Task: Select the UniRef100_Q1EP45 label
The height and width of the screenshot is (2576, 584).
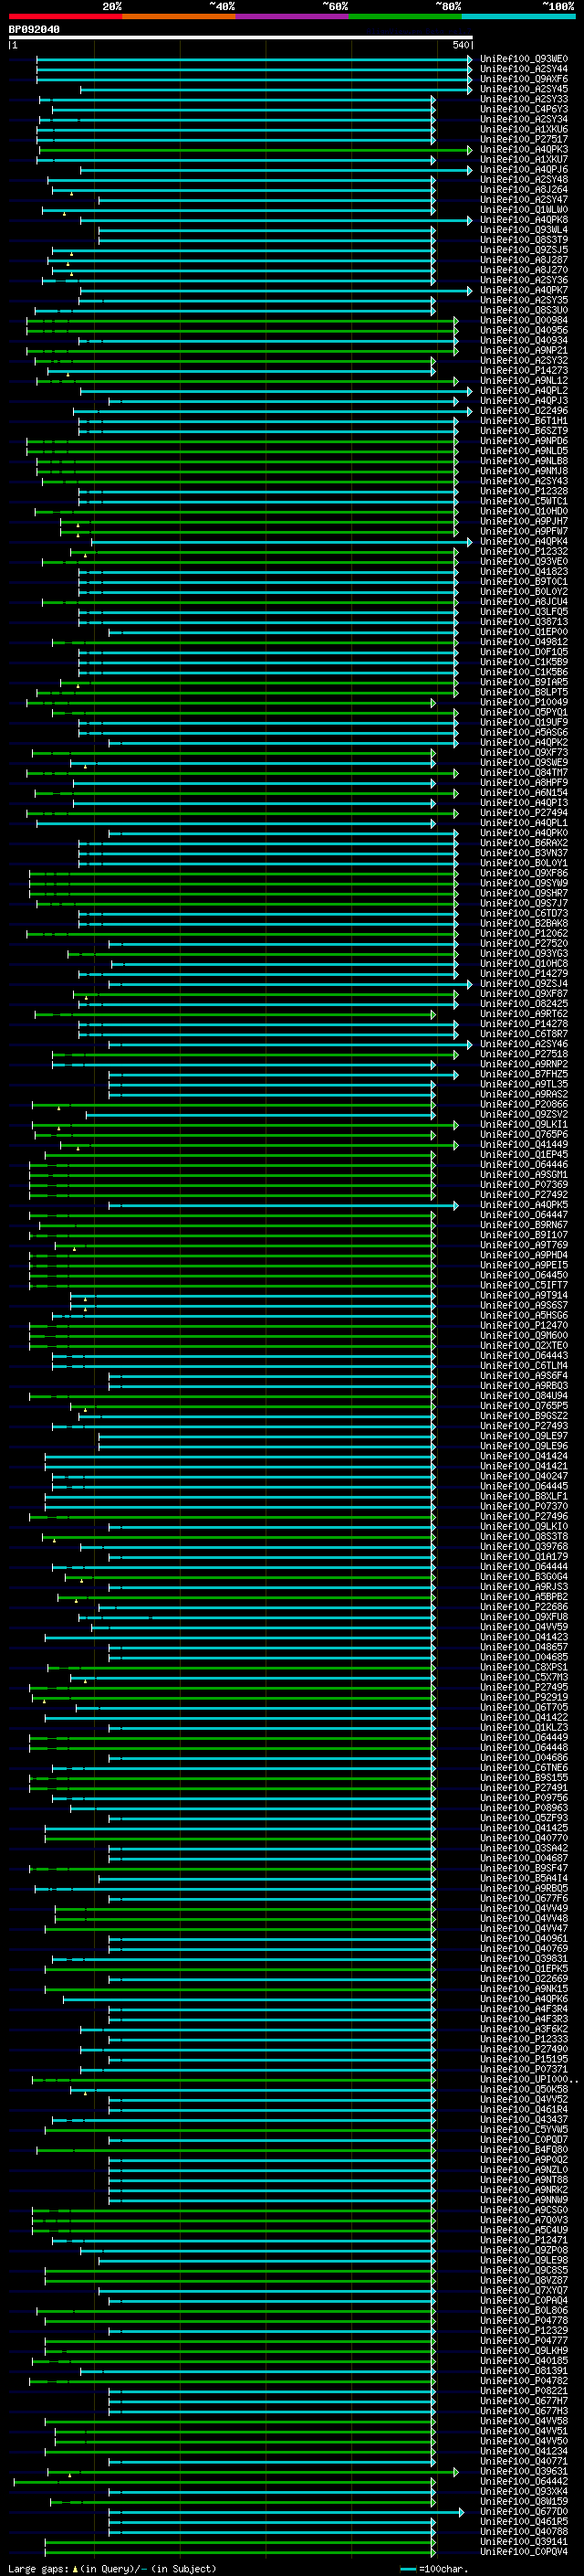Action: tap(524, 1155)
